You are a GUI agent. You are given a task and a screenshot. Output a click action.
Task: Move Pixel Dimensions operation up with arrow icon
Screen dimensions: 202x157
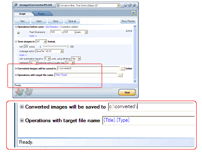[127, 31]
